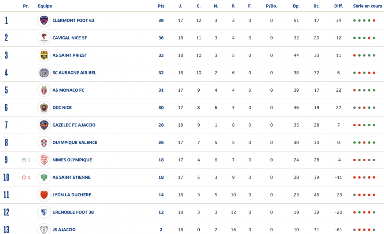This screenshot has width=384, height=234.
Task: Click the OGC Nice club crest
Action: pos(44,108)
